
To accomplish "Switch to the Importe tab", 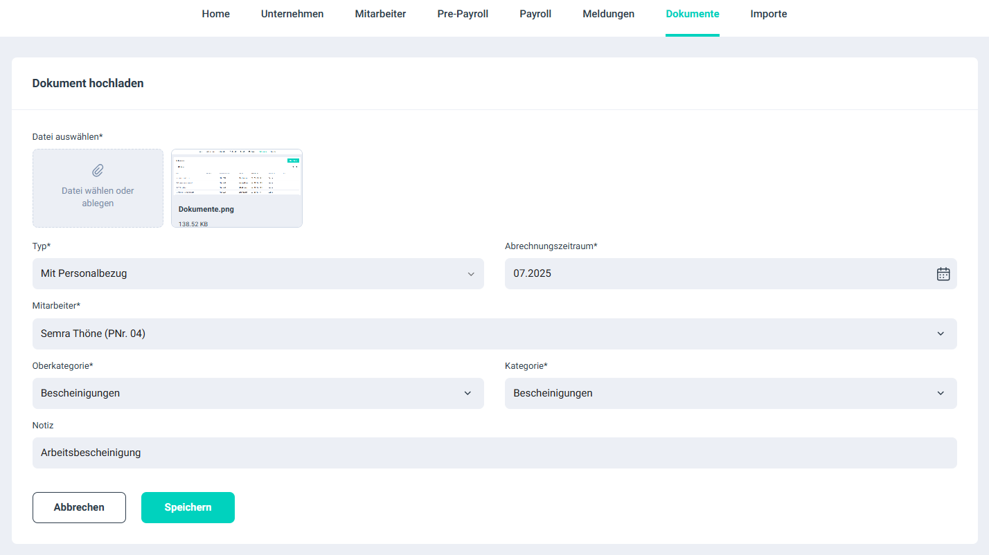I will (768, 14).
